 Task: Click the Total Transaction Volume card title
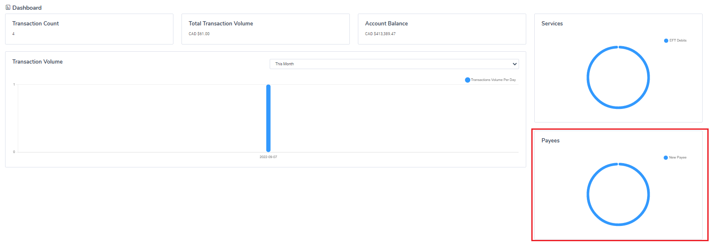tap(221, 24)
